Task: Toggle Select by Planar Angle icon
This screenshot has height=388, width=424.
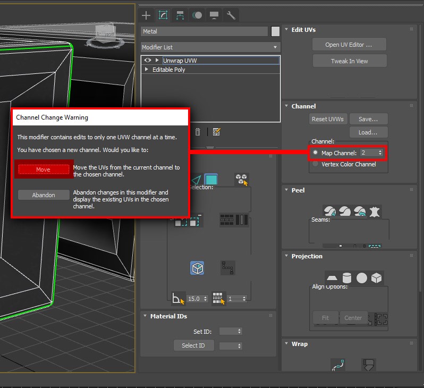Action: click(x=179, y=299)
